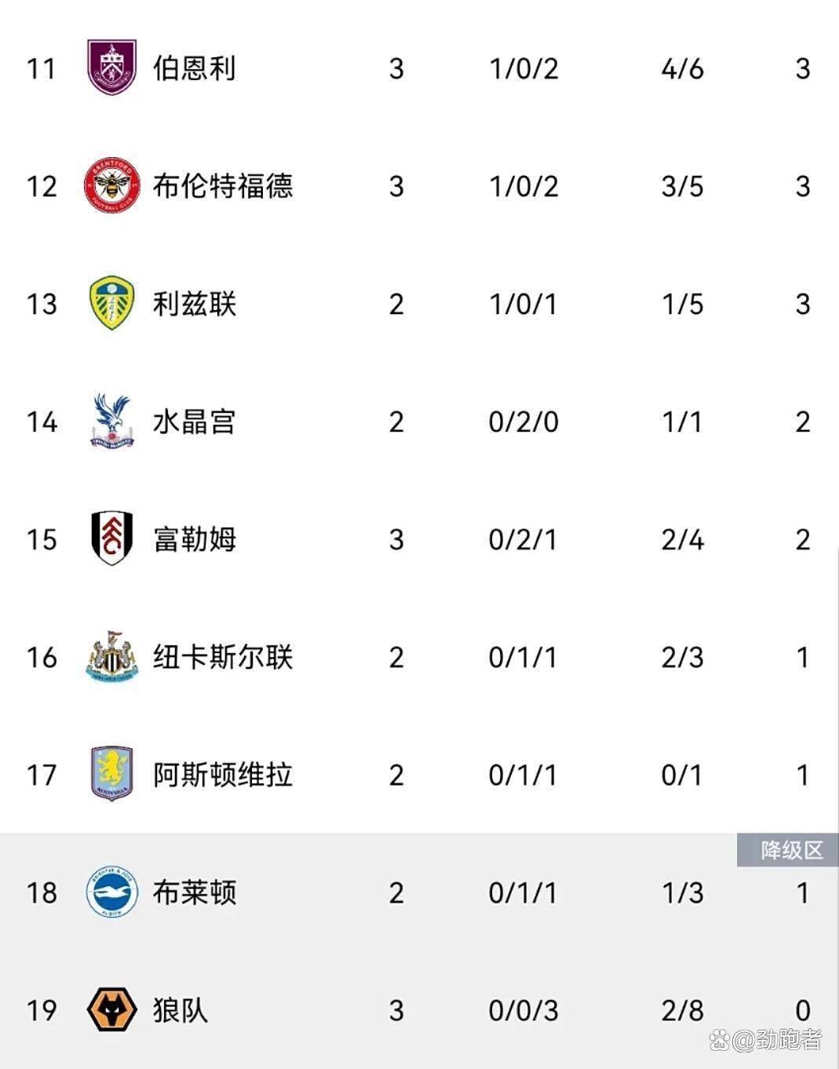
Task: Click the Brentford bee logo
Action: coord(111,185)
